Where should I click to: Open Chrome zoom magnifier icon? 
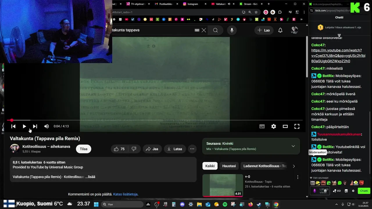250,12
